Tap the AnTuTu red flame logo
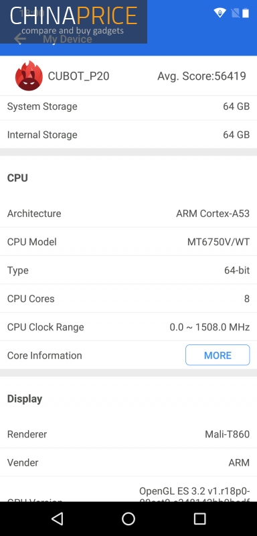 29,76
